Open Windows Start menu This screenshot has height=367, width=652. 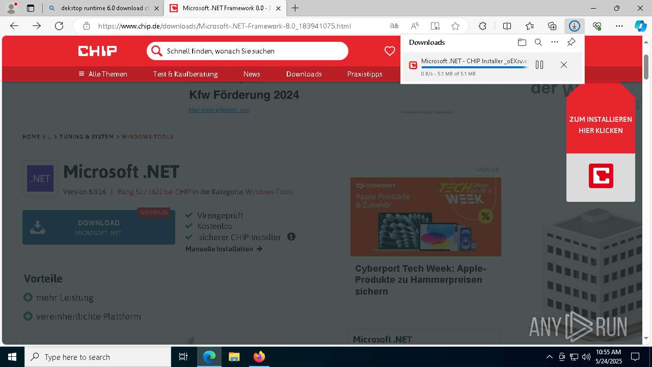coord(12,357)
